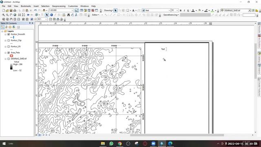The width and height of the screenshot is (261, 147).
Task: Click the List By Visibility icon
Action: (x=10, y=27)
